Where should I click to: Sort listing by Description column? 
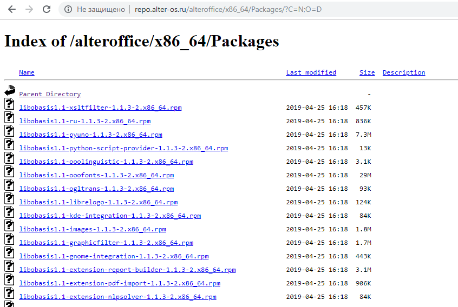[404, 72]
